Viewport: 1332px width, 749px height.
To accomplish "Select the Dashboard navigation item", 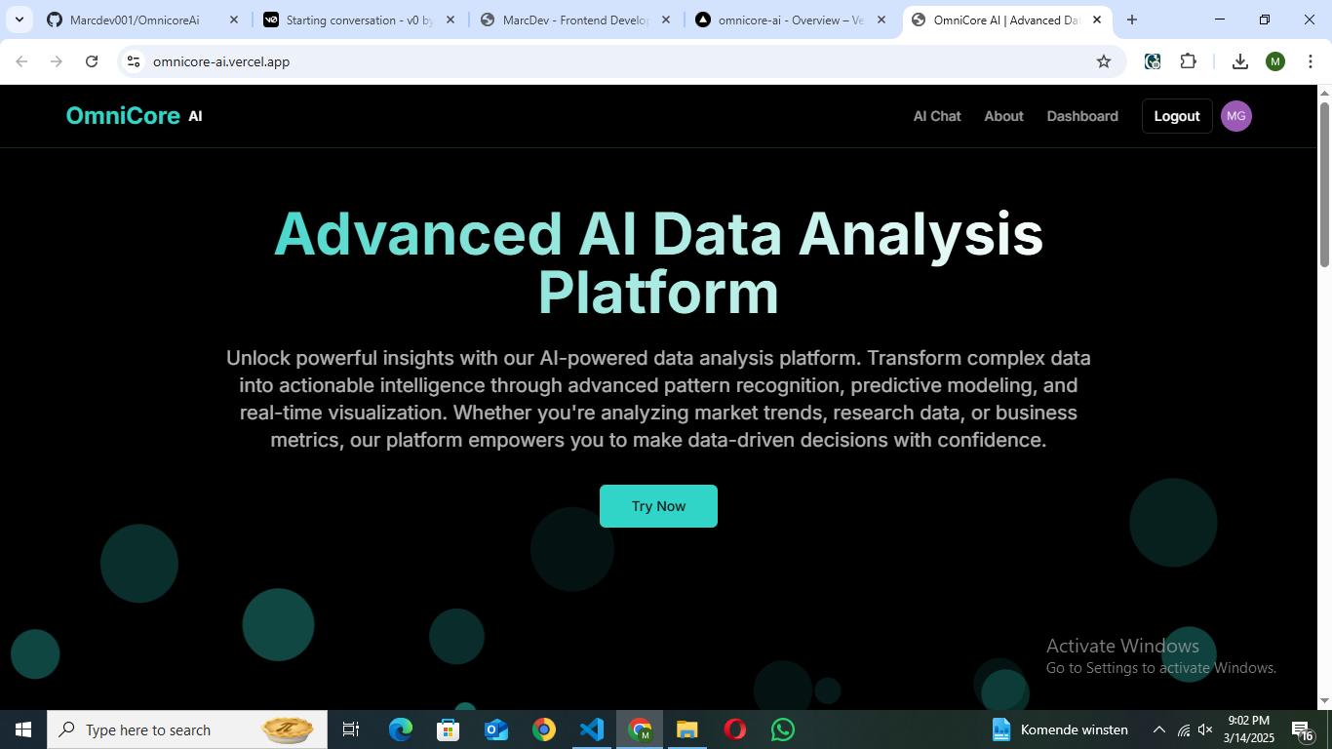I will coord(1082,115).
